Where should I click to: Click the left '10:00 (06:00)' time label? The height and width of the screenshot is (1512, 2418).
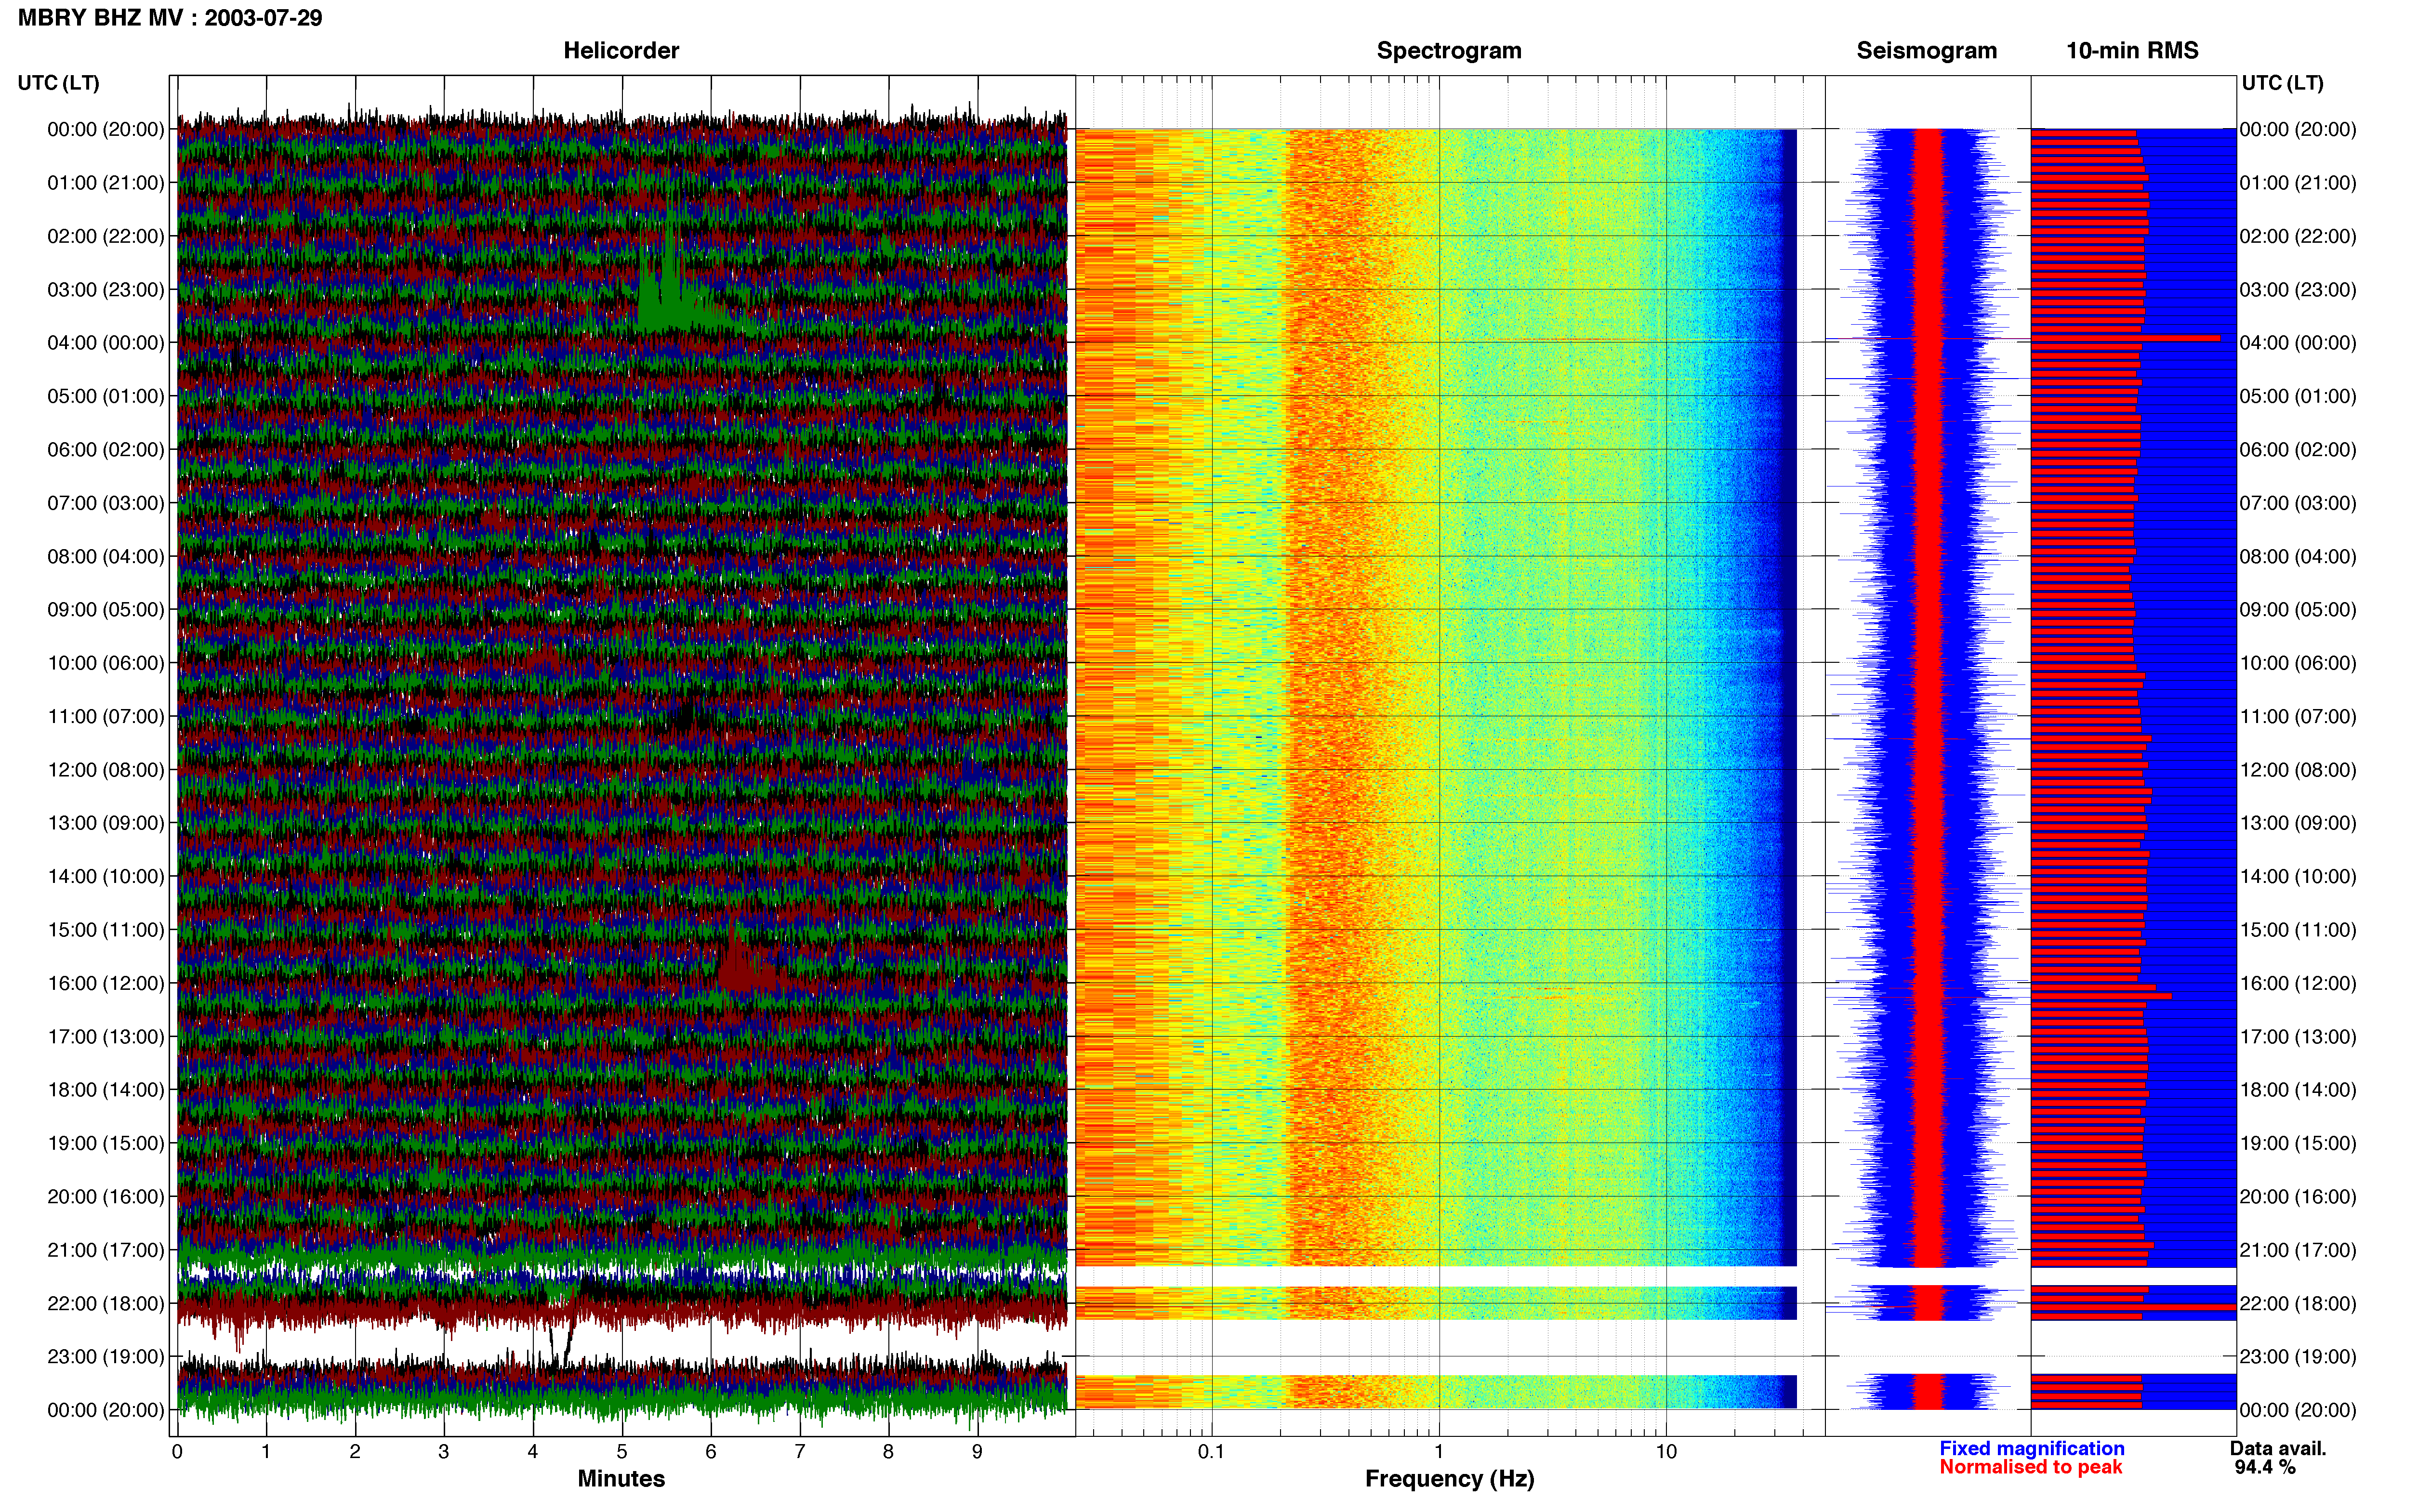[106, 662]
